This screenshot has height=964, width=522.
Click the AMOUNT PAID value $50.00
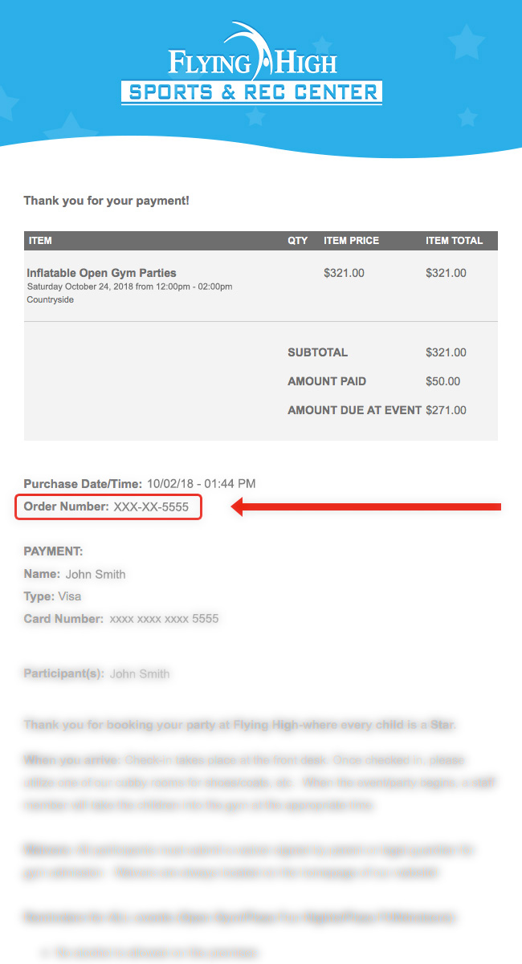pos(442,381)
